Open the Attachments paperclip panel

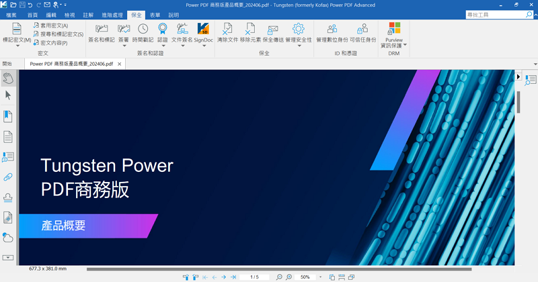click(x=8, y=177)
